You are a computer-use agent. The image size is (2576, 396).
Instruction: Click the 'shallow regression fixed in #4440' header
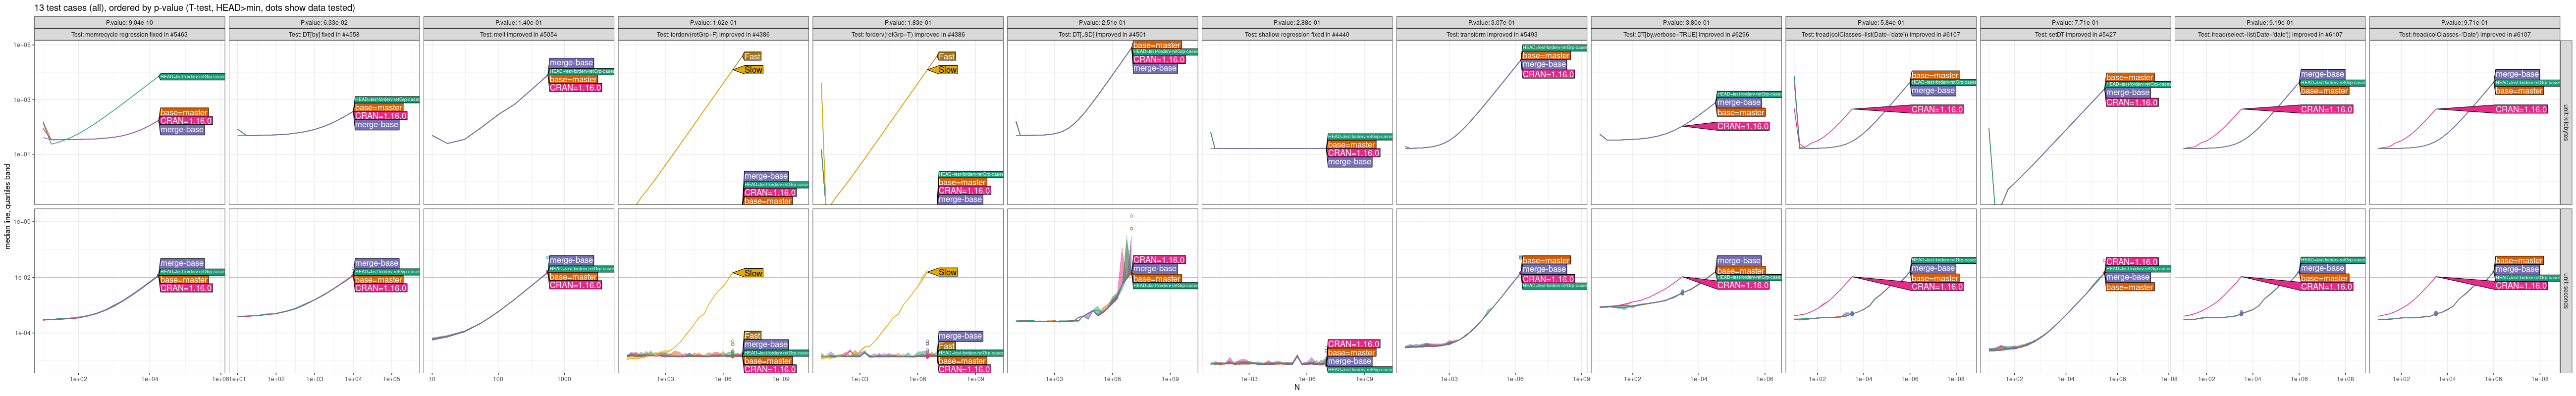[1297, 34]
